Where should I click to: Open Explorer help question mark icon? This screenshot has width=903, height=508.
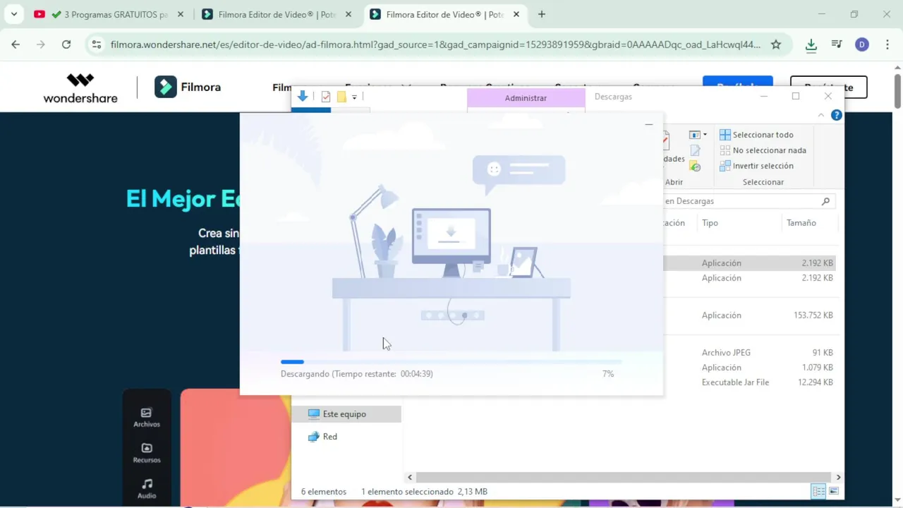[837, 115]
